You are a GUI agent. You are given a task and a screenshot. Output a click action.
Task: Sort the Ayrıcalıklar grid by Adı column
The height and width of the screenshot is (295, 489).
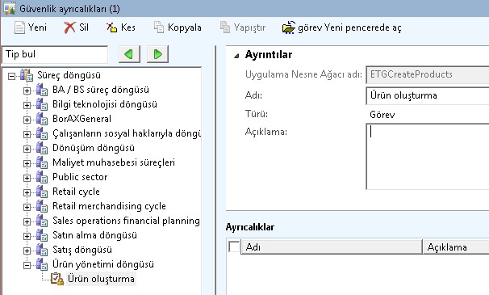(x=332, y=247)
